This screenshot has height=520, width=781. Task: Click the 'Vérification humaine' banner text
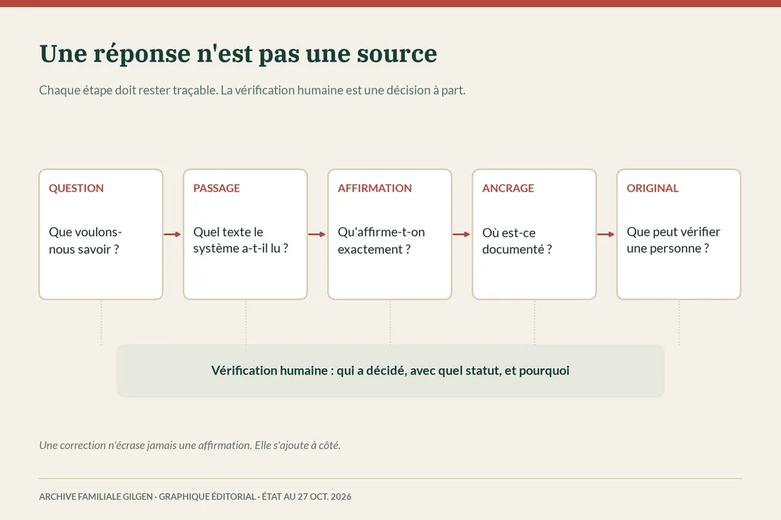(x=390, y=371)
